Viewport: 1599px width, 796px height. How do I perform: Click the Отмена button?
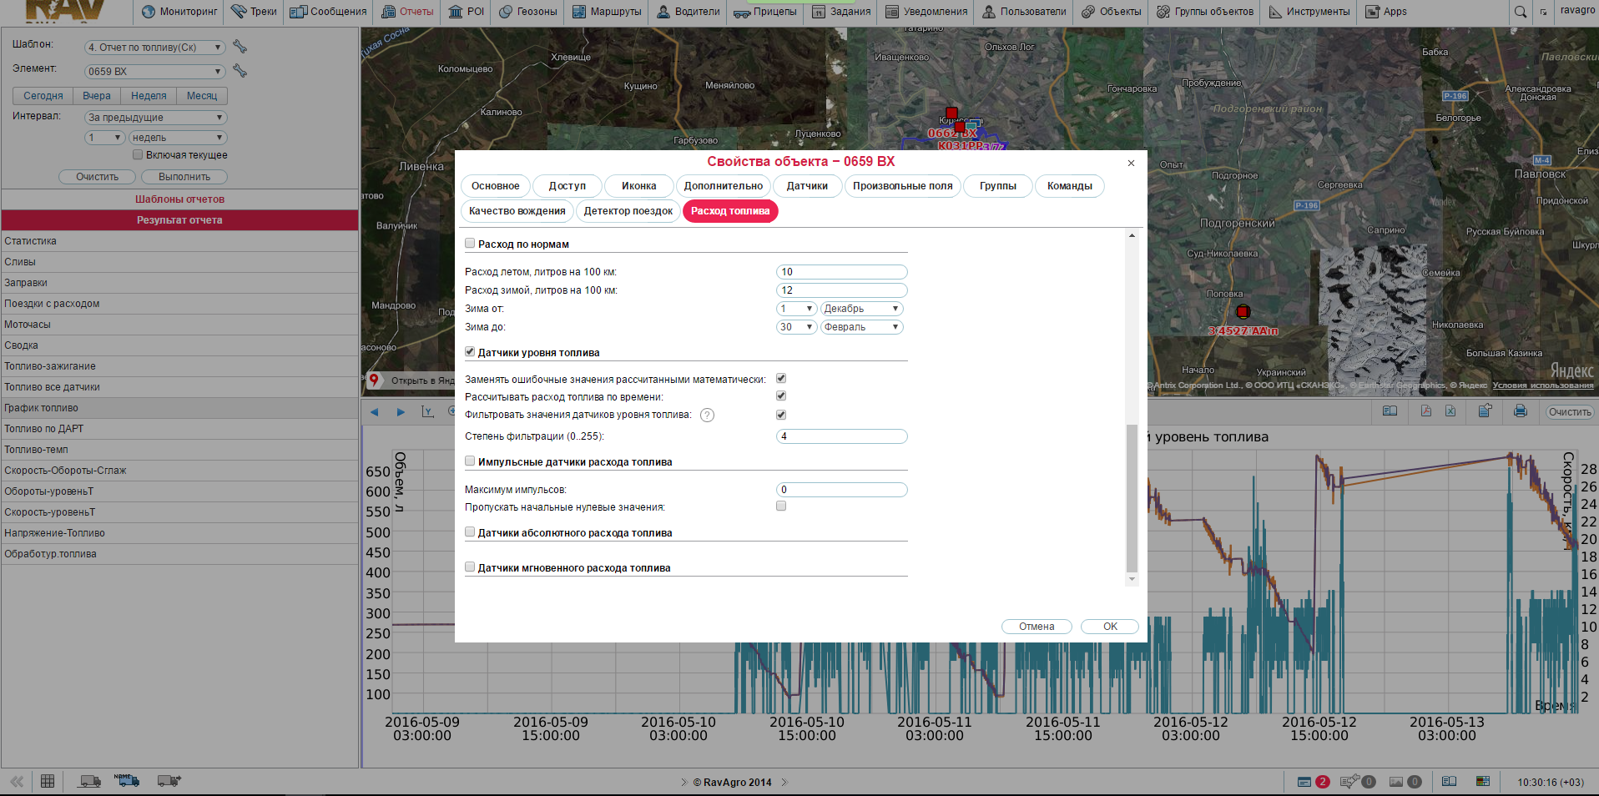[x=1037, y=627]
